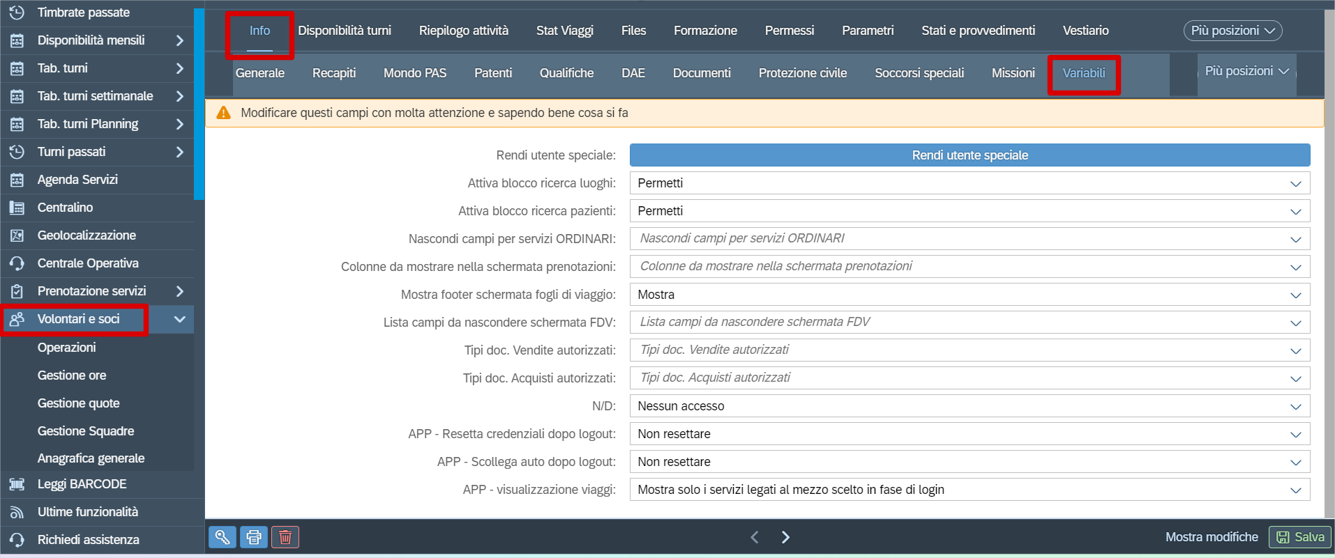Open the Qualifiche sub-tab
Screen dimensions: 1335x558
coord(566,73)
